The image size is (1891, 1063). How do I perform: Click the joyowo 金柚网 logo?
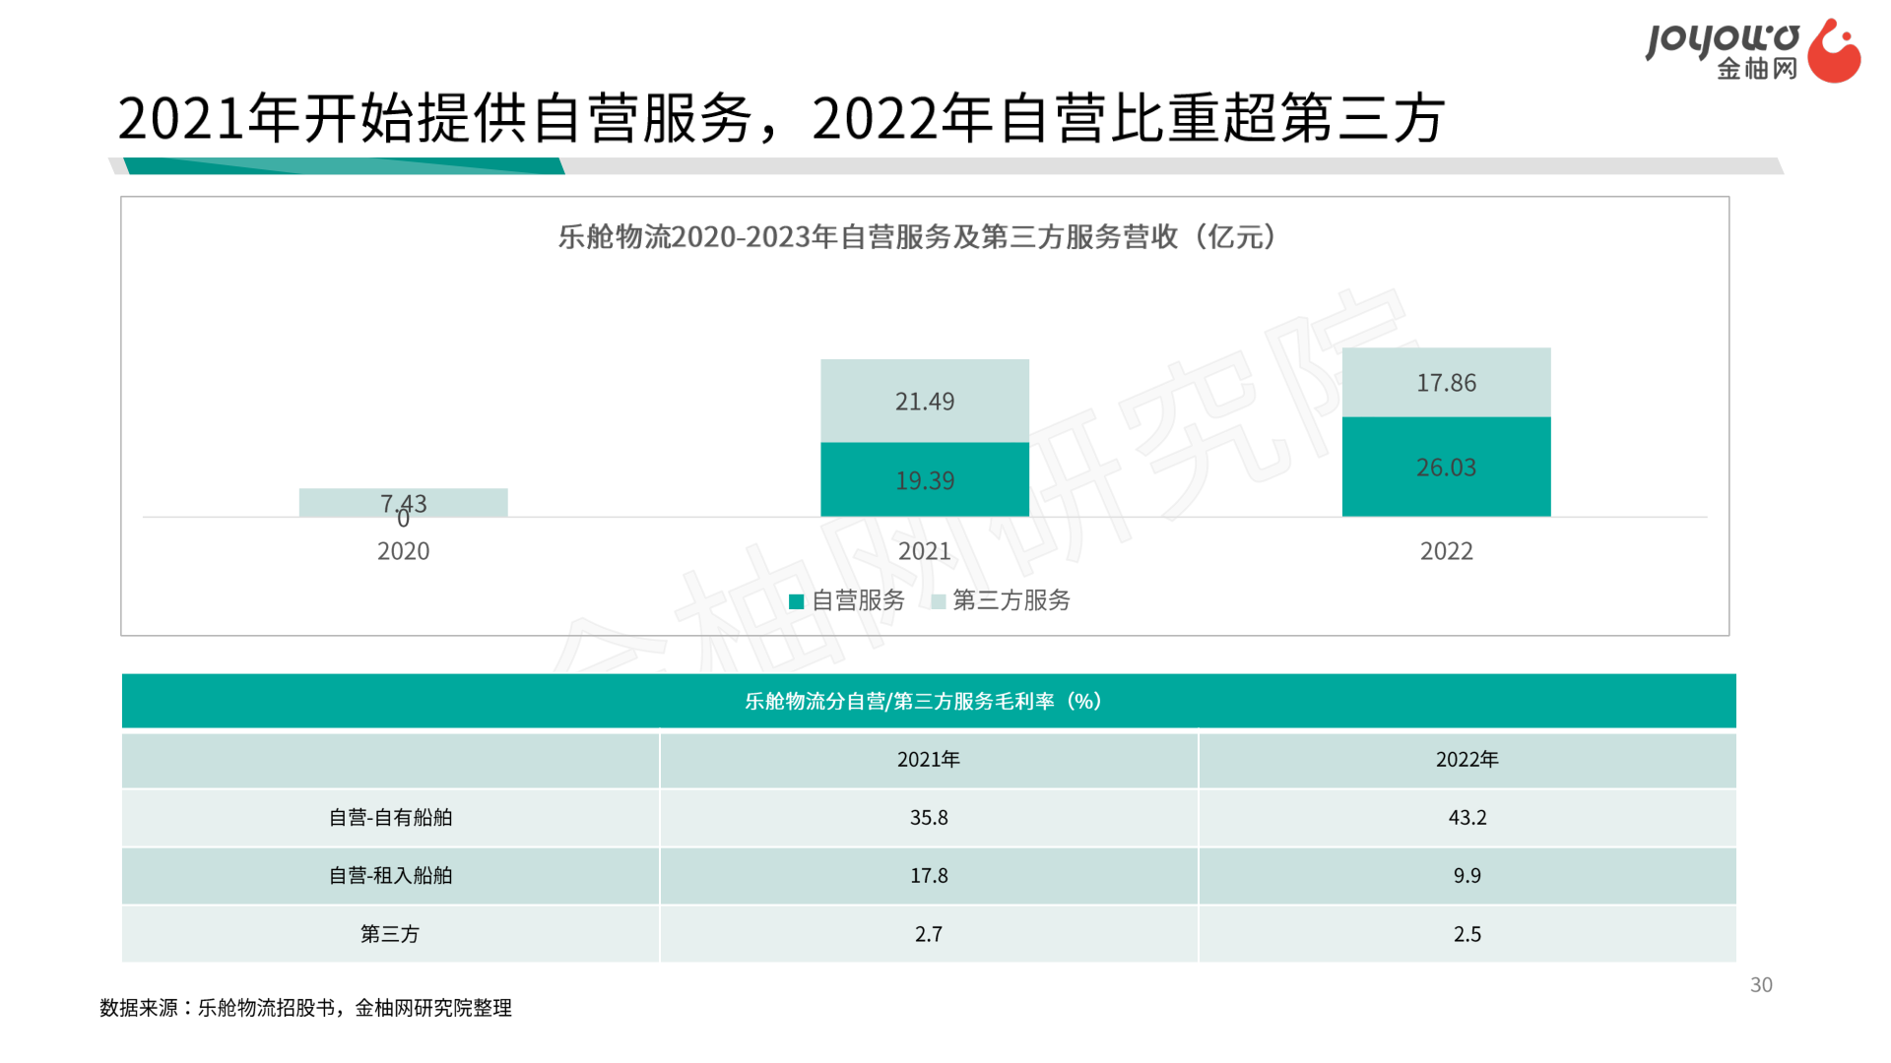[x=1753, y=51]
